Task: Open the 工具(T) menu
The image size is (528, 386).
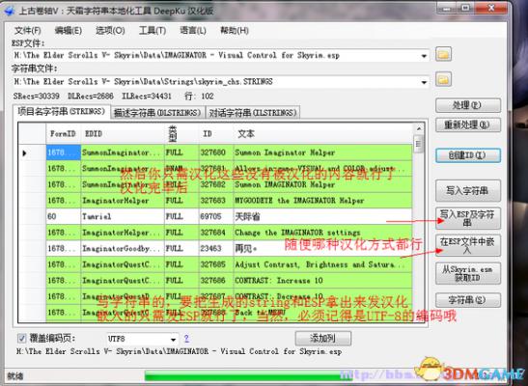Action: pyautogui.click(x=153, y=31)
